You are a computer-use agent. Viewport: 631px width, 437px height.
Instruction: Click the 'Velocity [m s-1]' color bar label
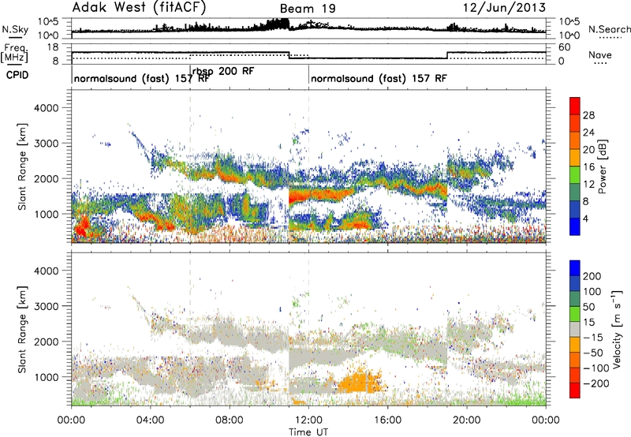click(616, 329)
